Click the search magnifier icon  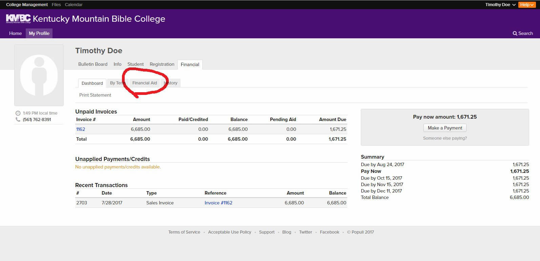click(x=515, y=33)
